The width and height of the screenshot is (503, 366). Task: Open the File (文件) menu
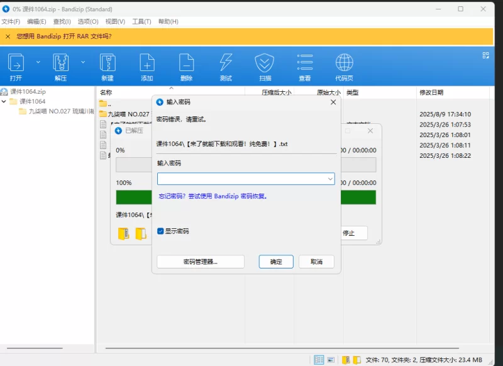[x=11, y=21]
